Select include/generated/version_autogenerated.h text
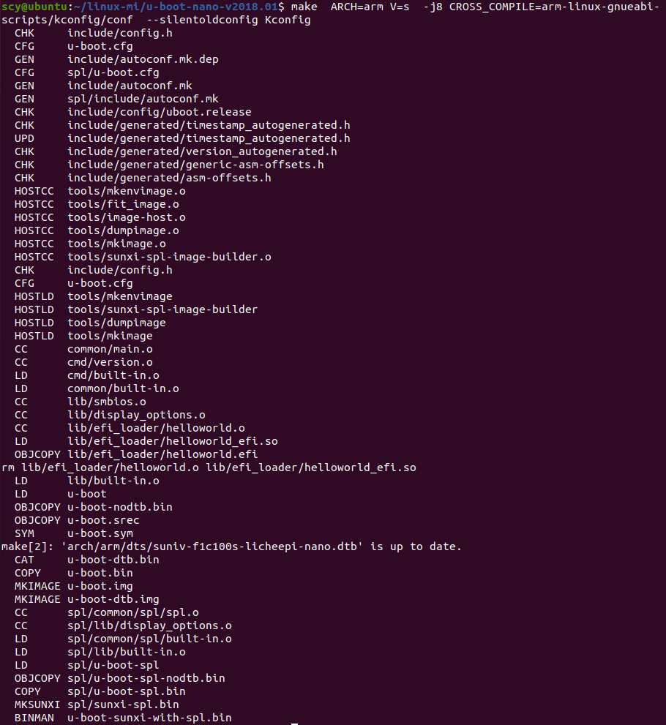This screenshot has height=725, width=666. click(202, 151)
